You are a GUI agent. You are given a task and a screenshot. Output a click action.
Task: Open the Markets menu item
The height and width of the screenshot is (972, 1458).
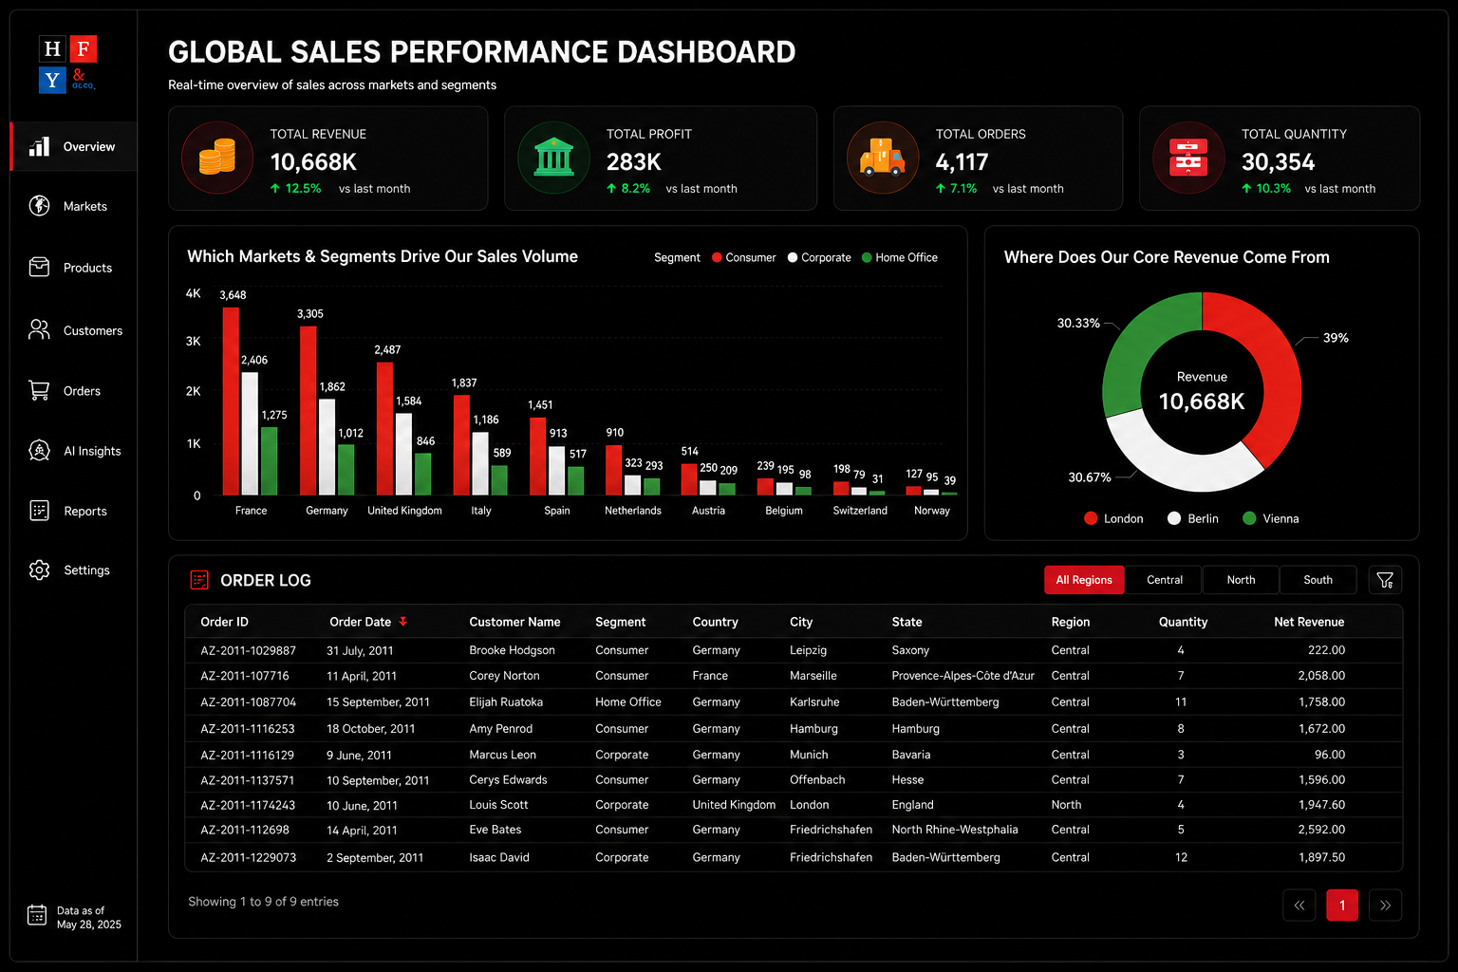(x=73, y=206)
